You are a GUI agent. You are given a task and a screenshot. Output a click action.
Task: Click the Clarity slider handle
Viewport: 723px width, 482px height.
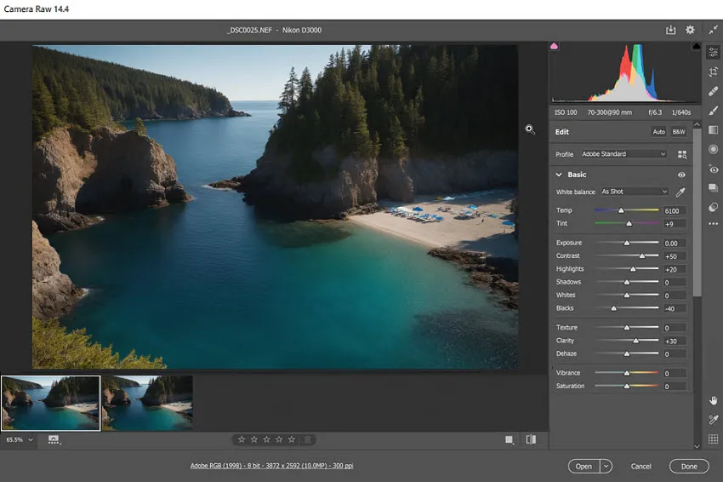click(x=636, y=341)
